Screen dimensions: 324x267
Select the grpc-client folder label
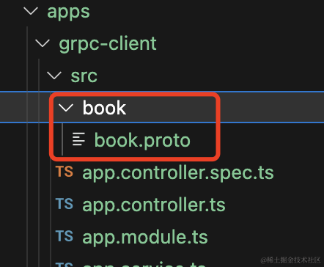pyautogui.click(x=108, y=43)
